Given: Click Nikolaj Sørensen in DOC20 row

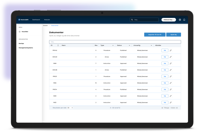Looking at the screenshot, I should tap(143, 57).
